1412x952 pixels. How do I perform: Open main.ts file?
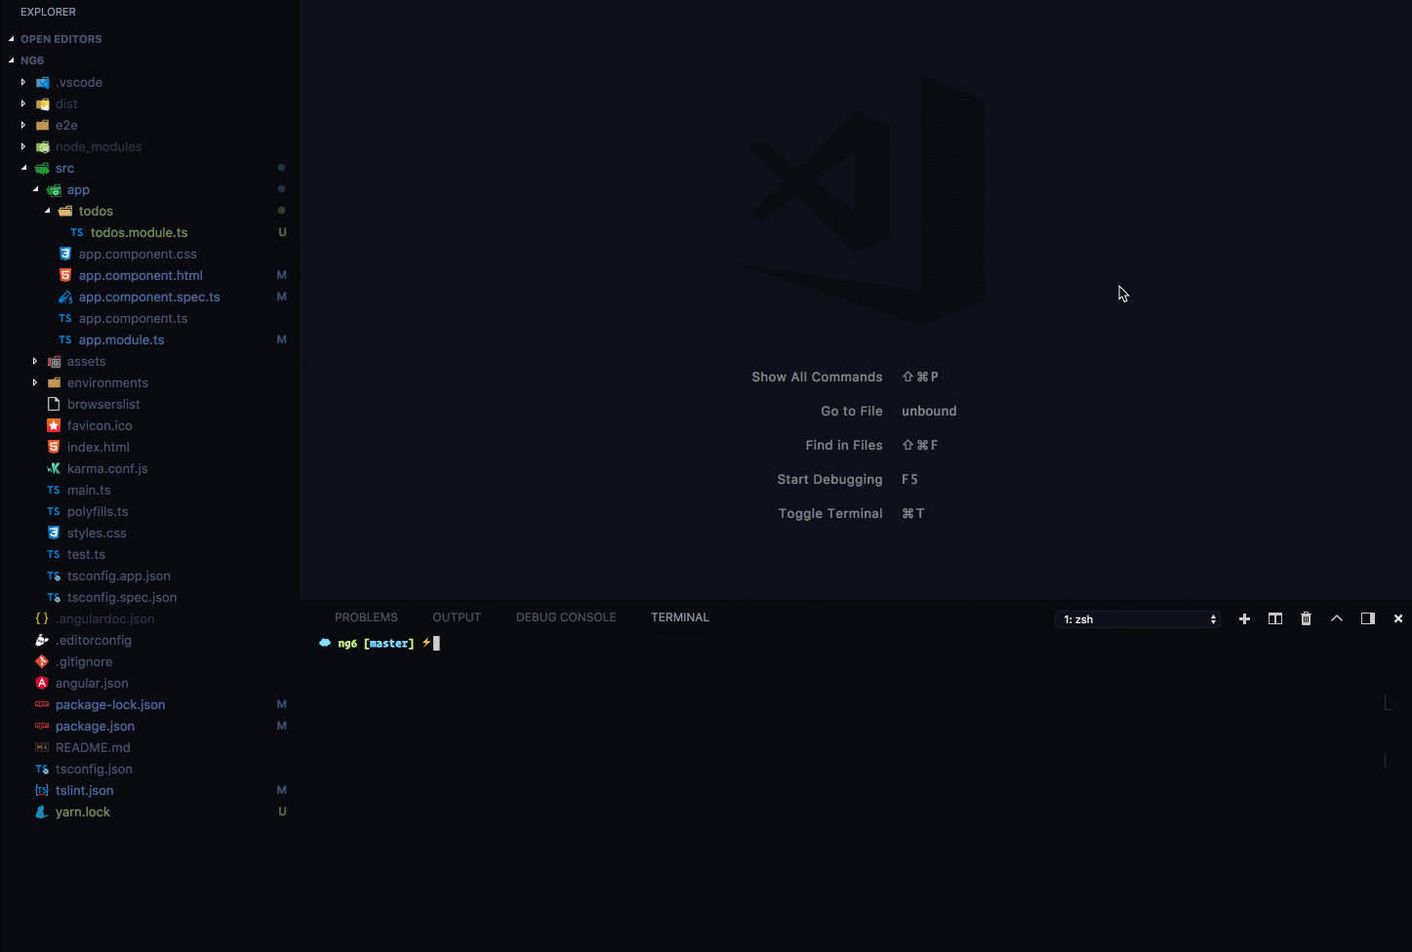tap(89, 490)
